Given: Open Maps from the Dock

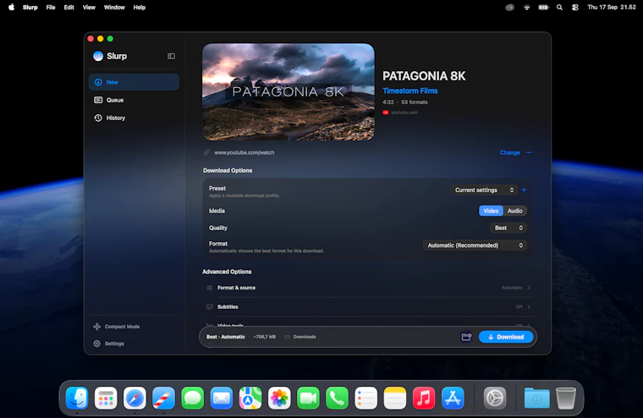Looking at the screenshot, I should pos(250,398).
